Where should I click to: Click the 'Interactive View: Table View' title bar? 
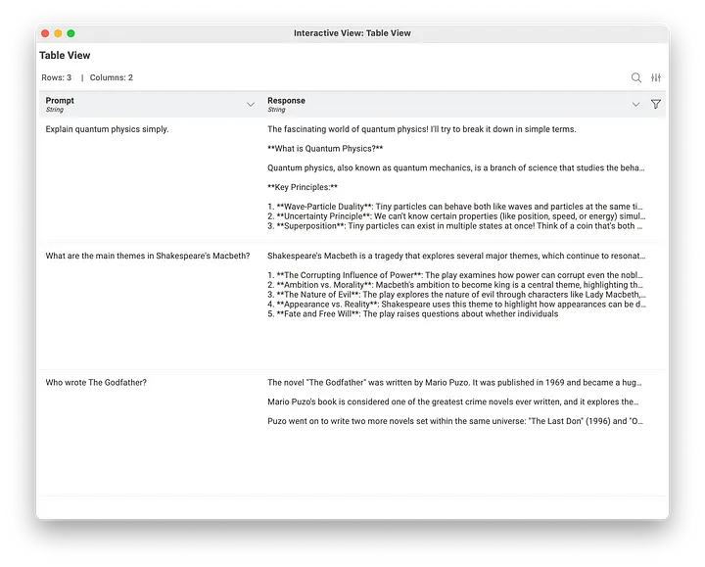(x=352, y=33)
